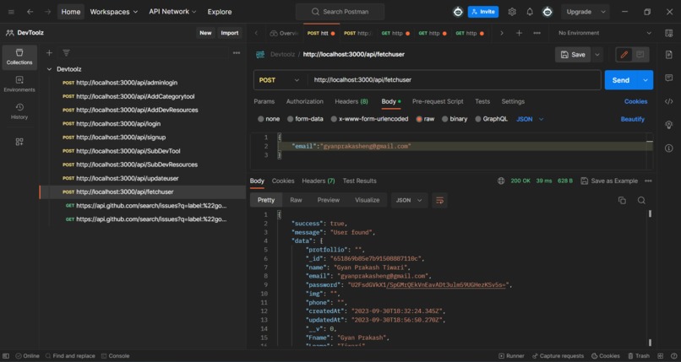Open the Save options arrow

(x=597, y=55)
